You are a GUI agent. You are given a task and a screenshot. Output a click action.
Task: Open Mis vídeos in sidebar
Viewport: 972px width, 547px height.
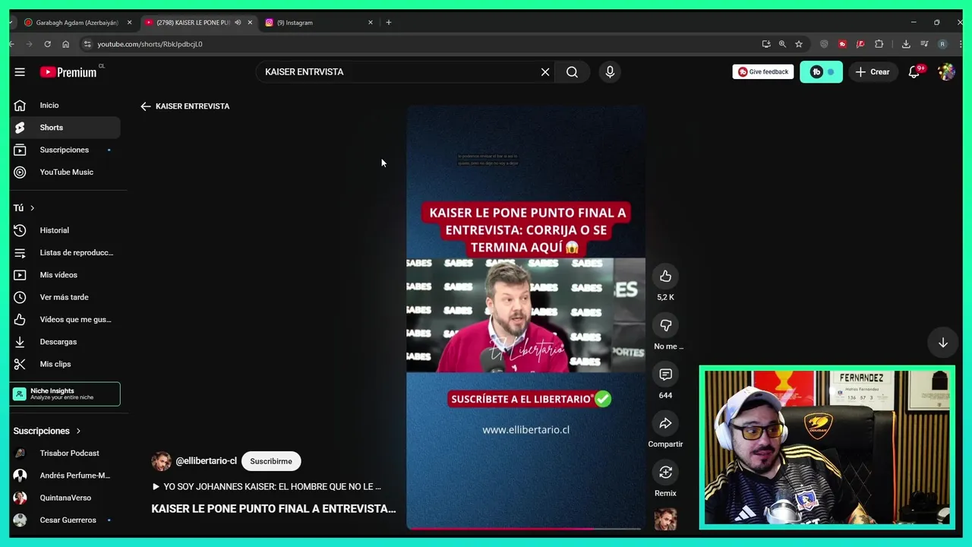coord(65,275)
